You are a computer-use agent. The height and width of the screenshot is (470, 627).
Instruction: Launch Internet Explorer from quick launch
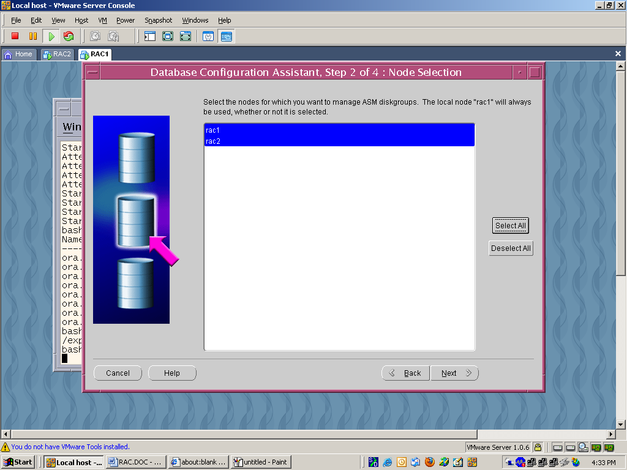pyautogui.click(x=388, y=463)
